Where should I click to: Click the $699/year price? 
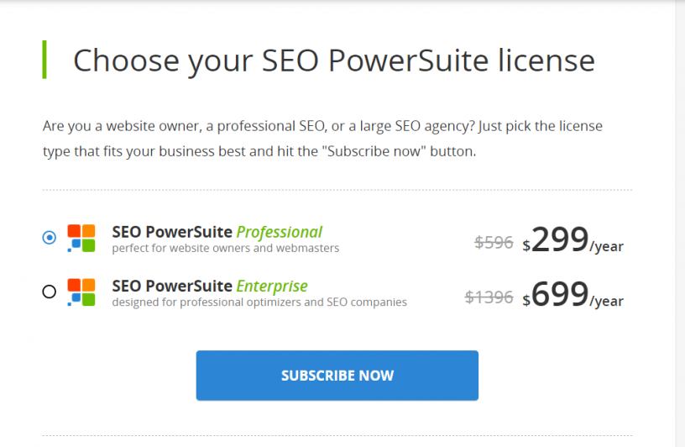point(573,294)
